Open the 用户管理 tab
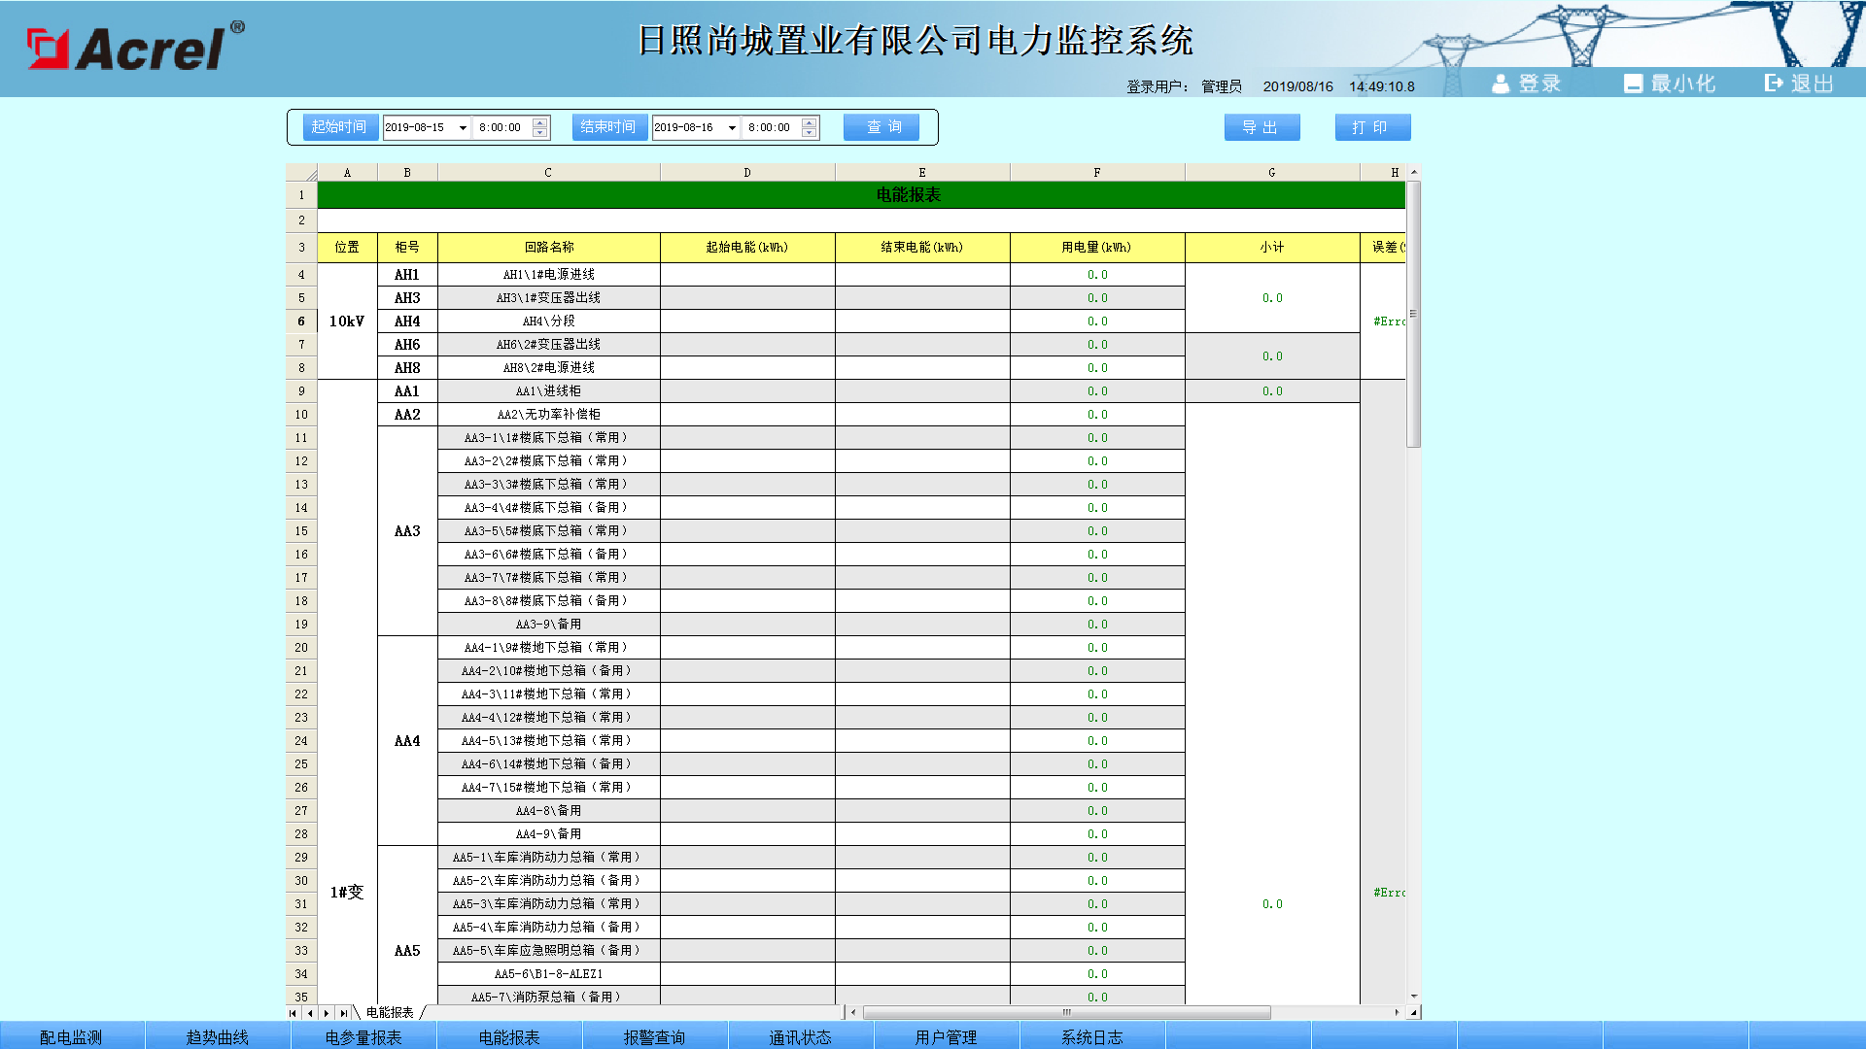 pyautogui.click(x=947, y=1036)
